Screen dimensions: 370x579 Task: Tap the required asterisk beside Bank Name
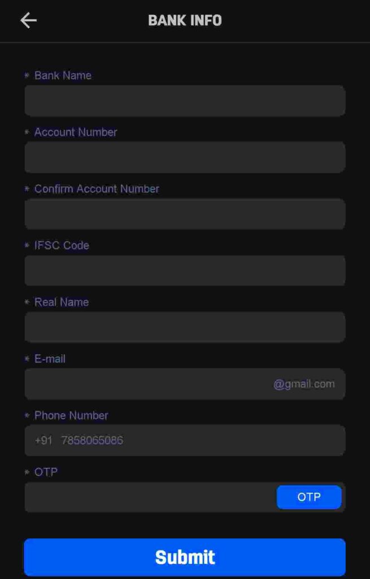coord(26,75)
